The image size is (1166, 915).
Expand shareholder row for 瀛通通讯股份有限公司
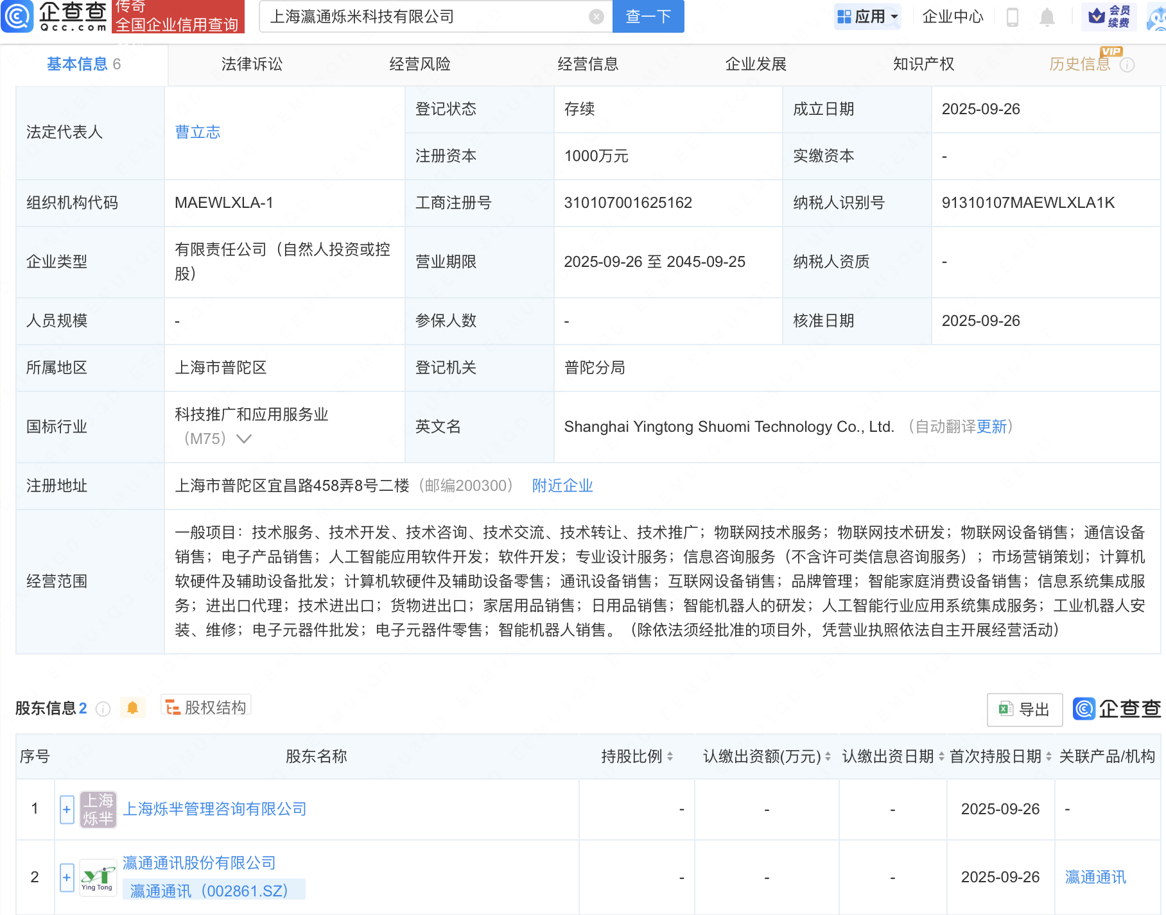pos(67,877)
